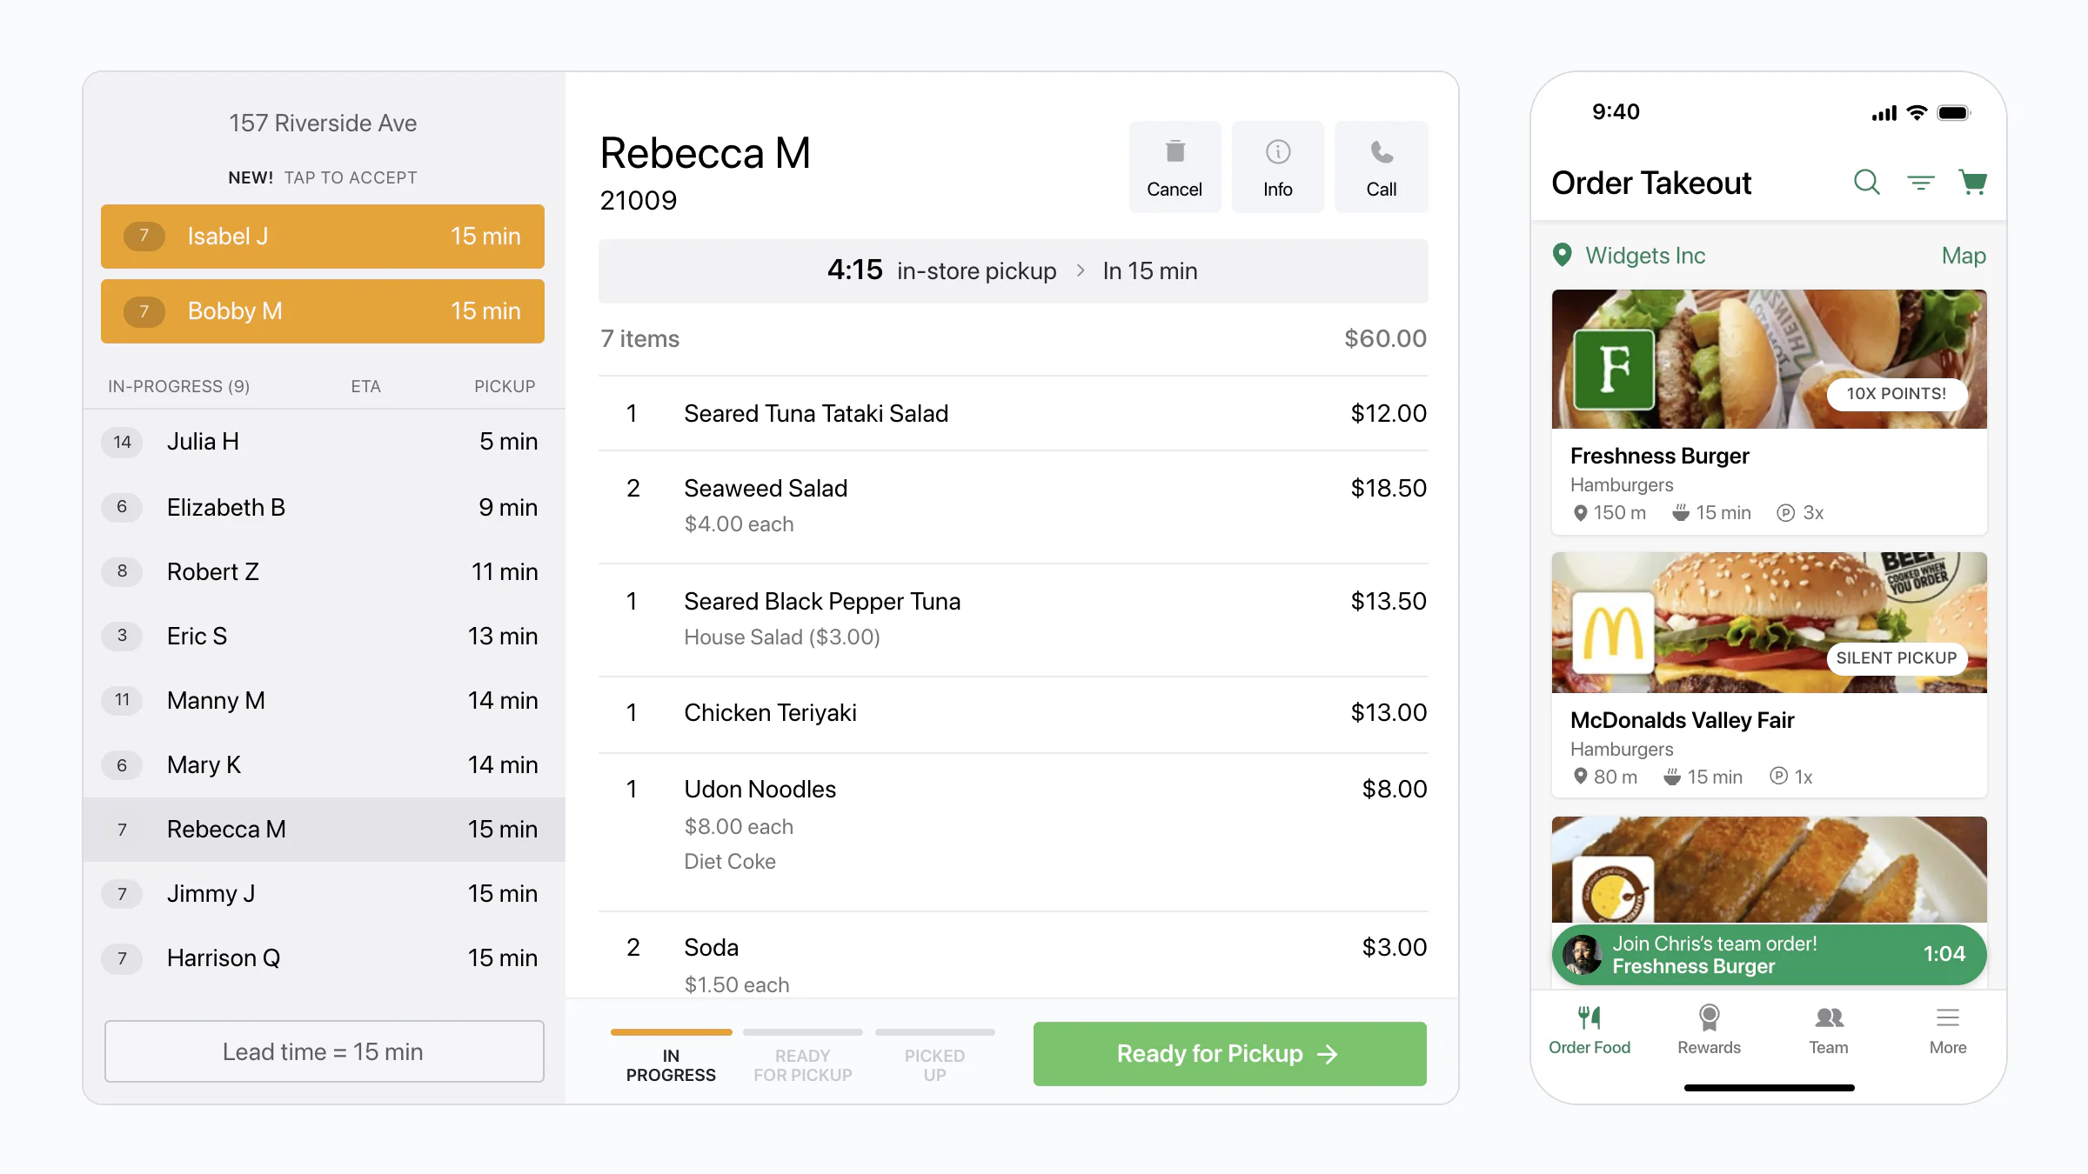Click the In Progress status step
The height and width of the screenshot is (1174, 2088).
[x=671, y=1057]
